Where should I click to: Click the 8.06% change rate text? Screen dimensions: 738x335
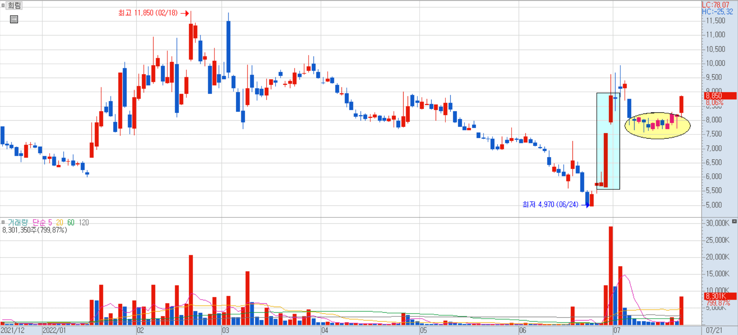coord(714,102)
